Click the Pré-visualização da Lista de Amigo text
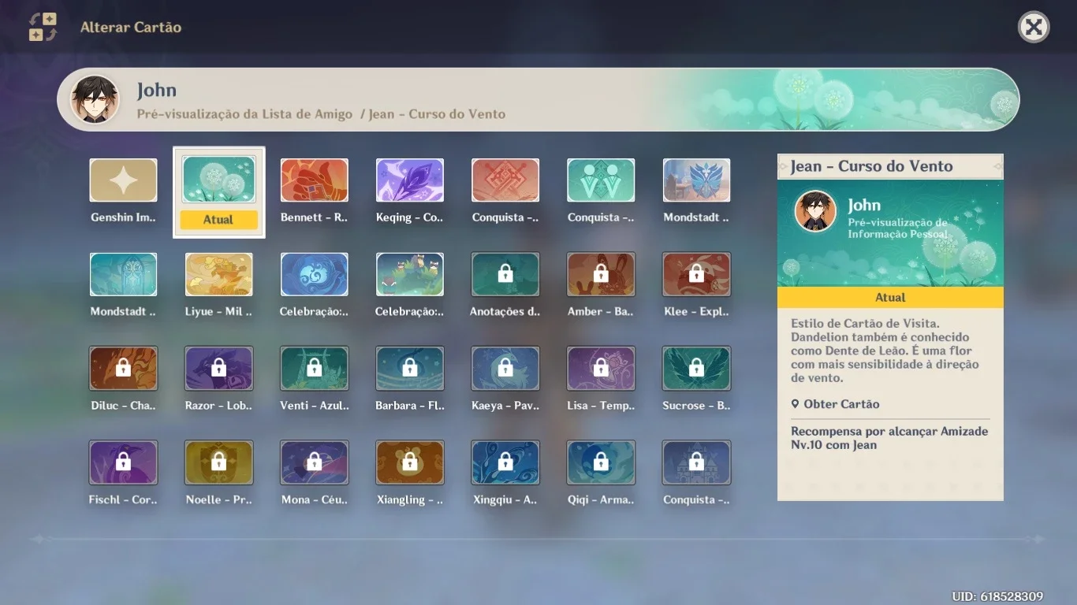The height and width of the screenshot is (605, 1077). tap(245, 114)
